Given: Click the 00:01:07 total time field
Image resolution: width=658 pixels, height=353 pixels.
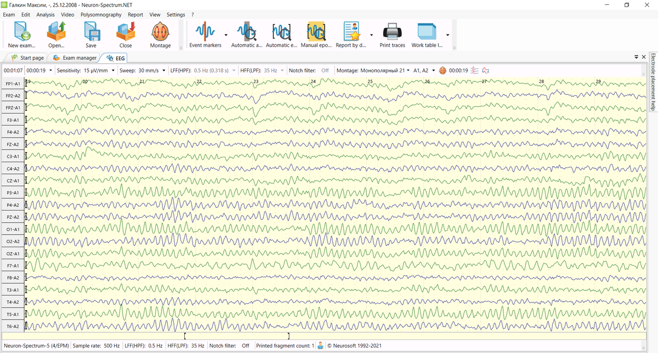Looking at the screenshot, I should (13, 71).
